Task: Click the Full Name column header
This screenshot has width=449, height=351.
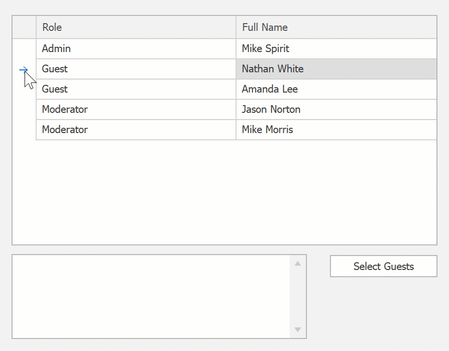Action: (x=336, y=27)
